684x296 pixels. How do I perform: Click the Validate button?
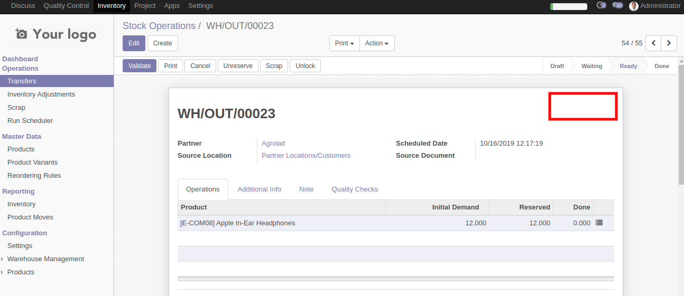140,66
